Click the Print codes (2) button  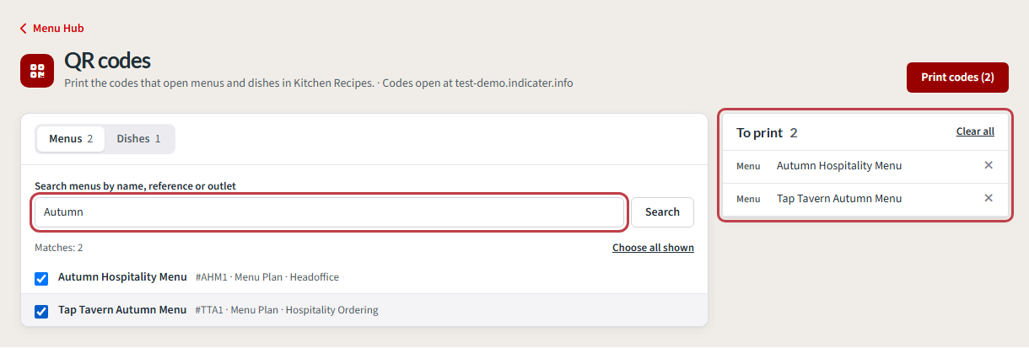[x=957, y=78]
